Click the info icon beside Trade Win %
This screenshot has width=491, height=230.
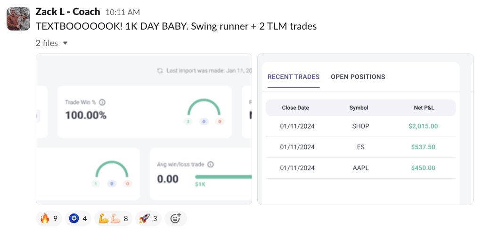click(x=102, y=102)
